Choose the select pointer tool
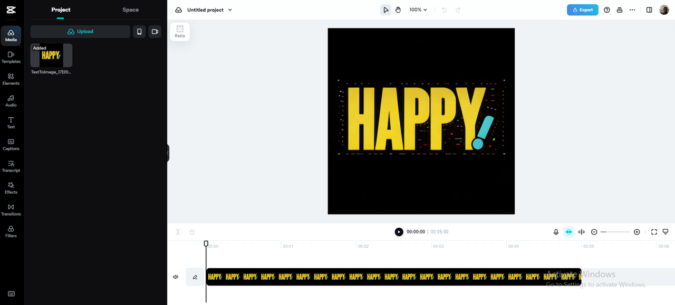The height and width of the screenshot is (305, 675). (386, 10)
